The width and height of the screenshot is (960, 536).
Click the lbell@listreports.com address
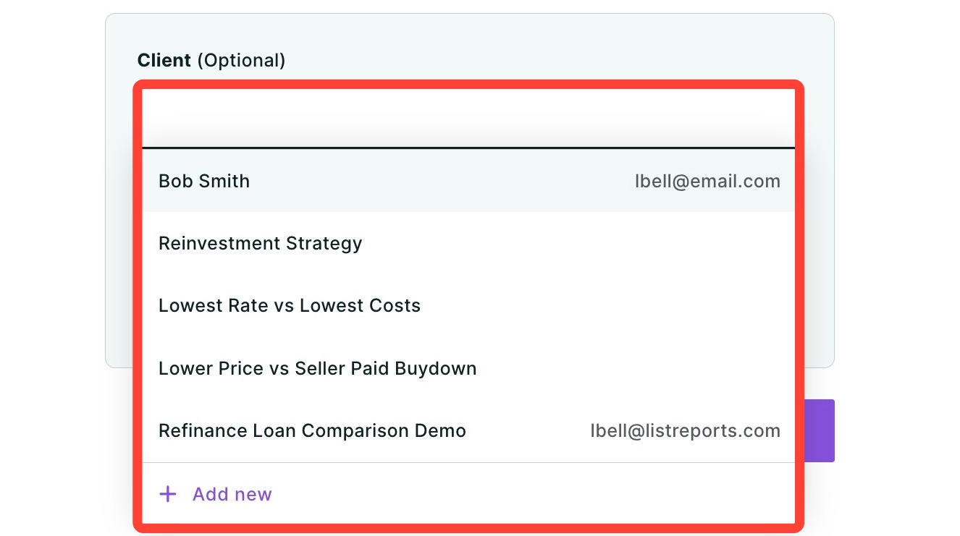685,431
